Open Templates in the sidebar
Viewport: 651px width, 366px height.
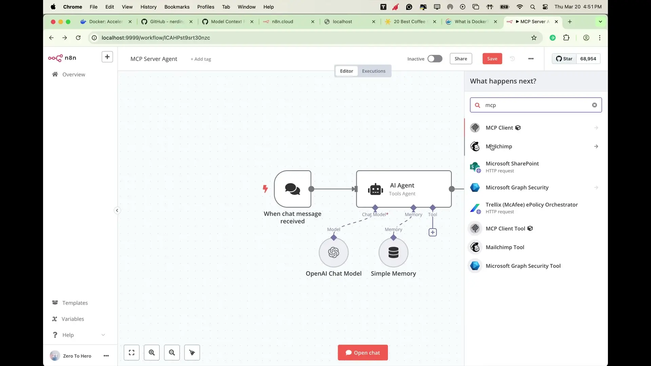(75, 303)
